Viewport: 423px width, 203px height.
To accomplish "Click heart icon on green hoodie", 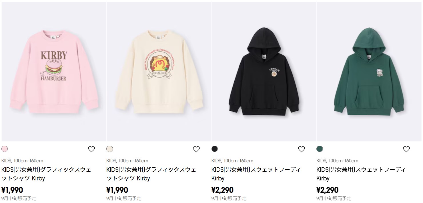I will pos(406,149).
